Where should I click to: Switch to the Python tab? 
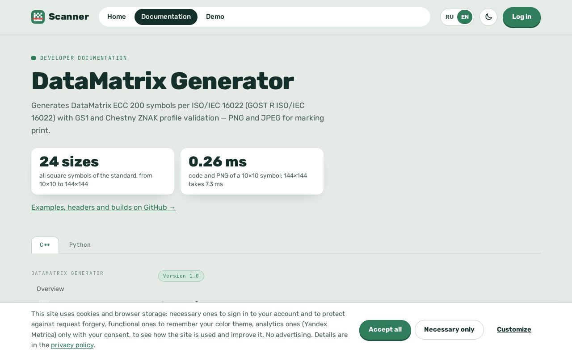[x=80, y=245]
